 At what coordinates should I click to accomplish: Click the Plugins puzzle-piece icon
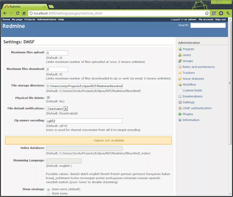pos(180,114)
